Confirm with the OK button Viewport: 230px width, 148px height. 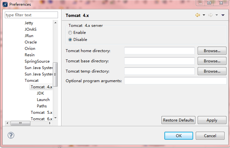[179, 136]
